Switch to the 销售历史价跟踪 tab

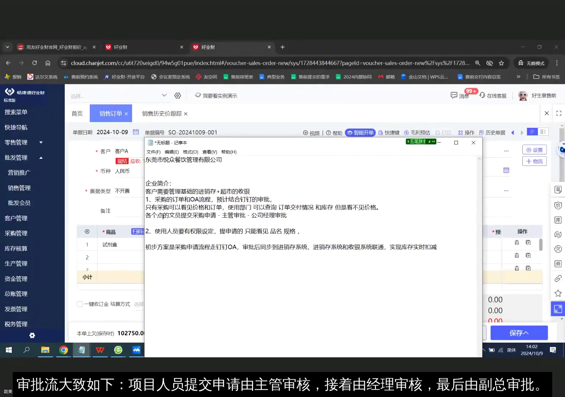tap(161, 114)
